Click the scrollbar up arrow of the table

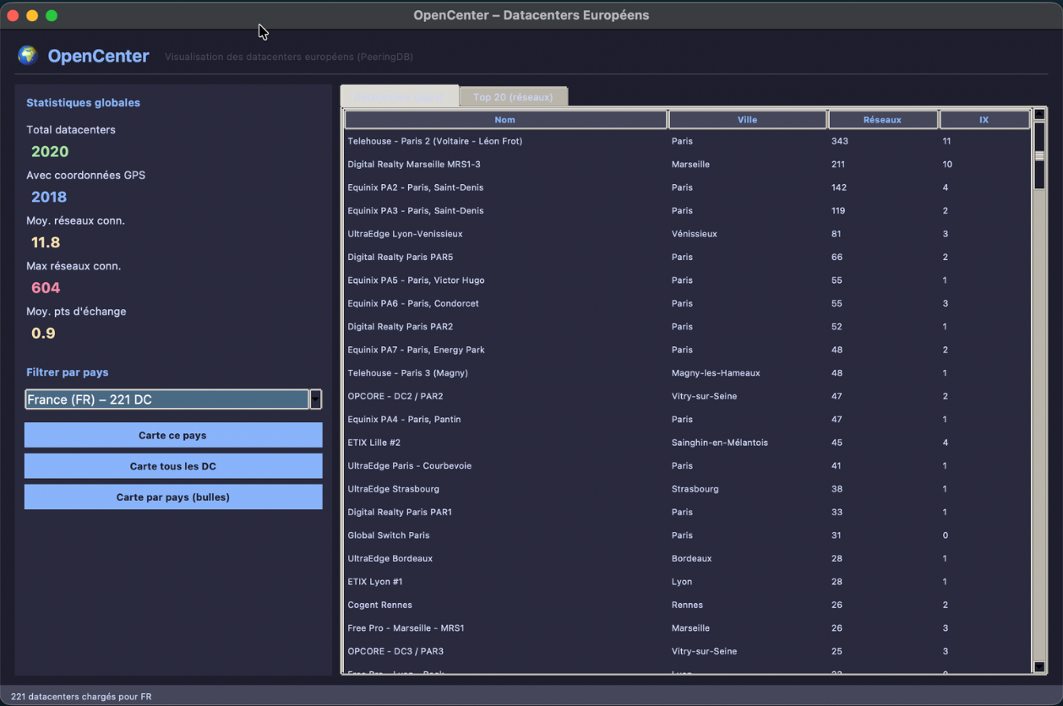click(x=1039, y=114)
